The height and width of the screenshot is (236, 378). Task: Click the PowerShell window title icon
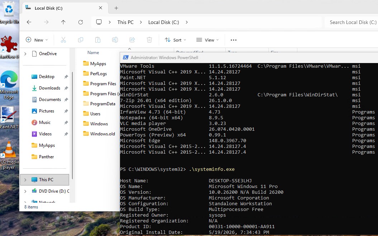(x=126, y=57)
